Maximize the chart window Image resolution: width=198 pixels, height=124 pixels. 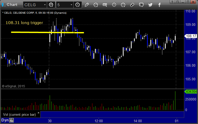188,2
